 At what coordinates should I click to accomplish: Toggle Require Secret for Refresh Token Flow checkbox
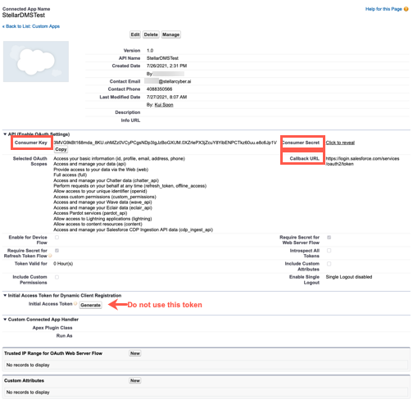coord(57,251)
